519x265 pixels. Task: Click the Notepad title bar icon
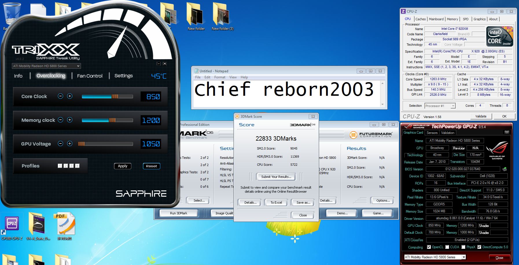click(x=196, y=71)
